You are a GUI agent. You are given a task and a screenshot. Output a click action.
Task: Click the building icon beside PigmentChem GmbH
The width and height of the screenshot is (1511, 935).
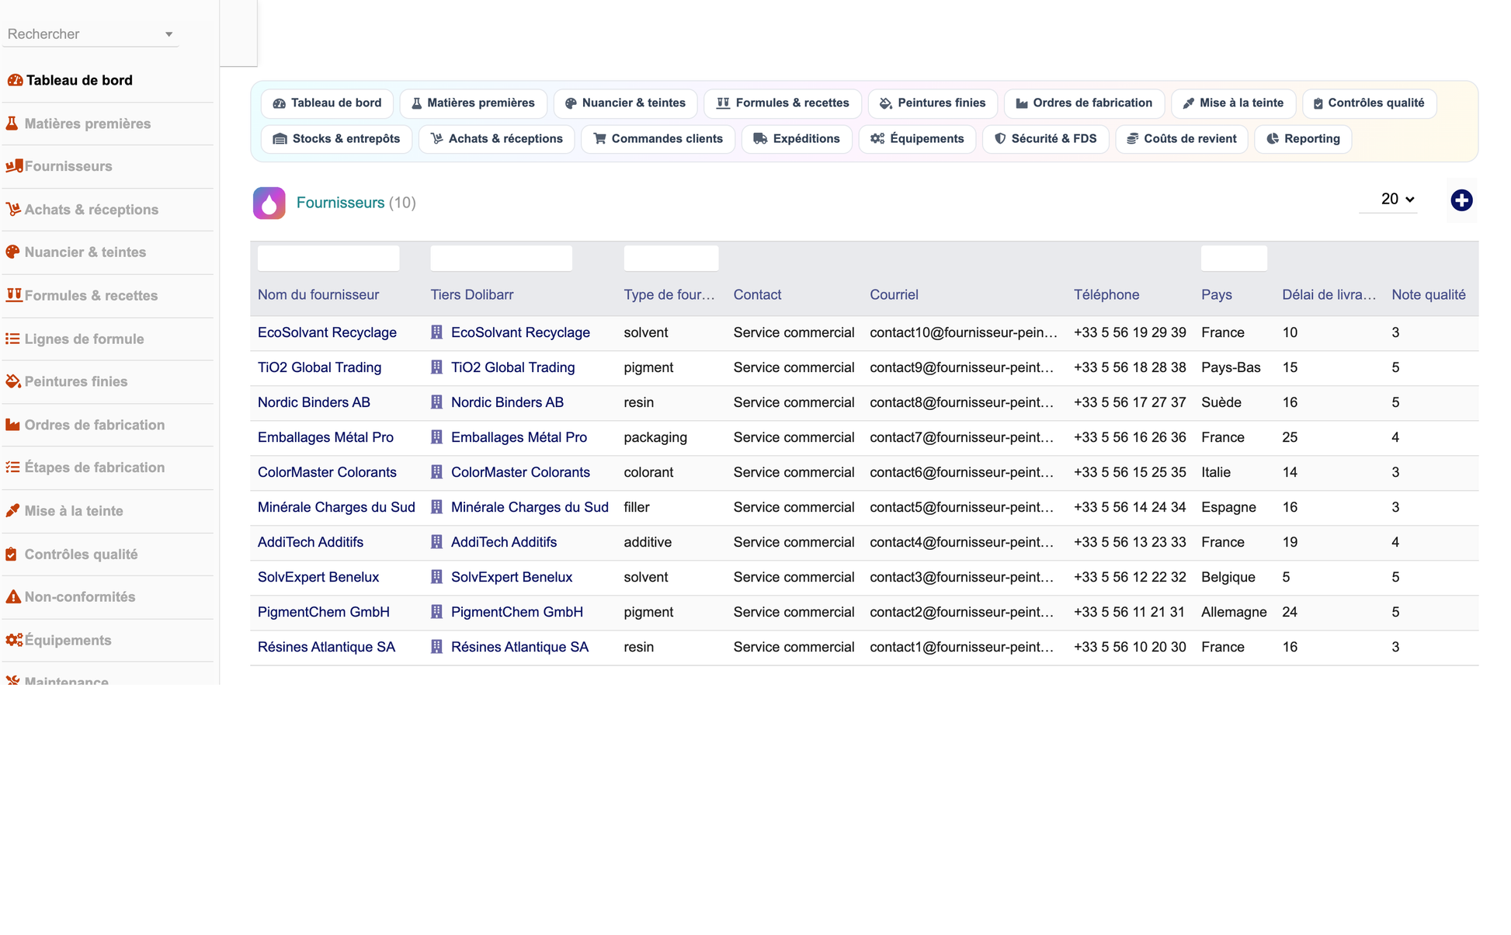coord(436,612)
